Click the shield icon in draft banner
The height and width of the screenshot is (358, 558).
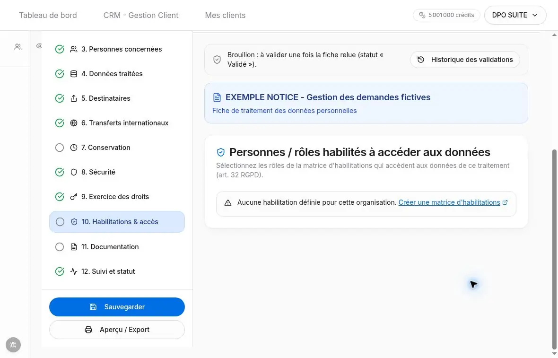coord(217,60)
